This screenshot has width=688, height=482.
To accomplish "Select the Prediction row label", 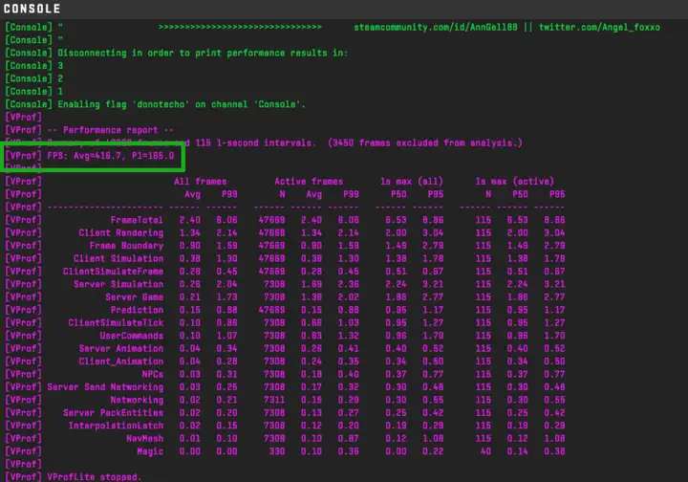I will click(137, 310).
